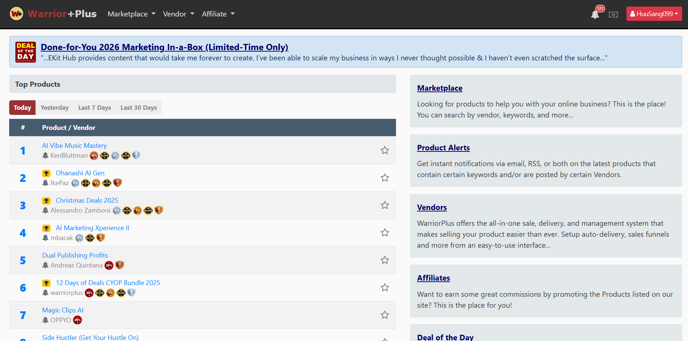Mark Dual Publishing Profits as favorite

[385, 260]
